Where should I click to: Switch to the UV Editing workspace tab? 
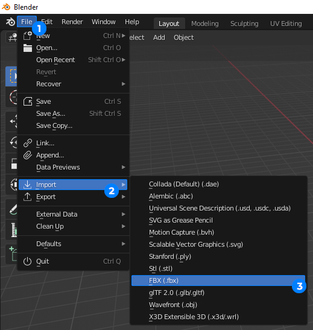pos(286,24)
